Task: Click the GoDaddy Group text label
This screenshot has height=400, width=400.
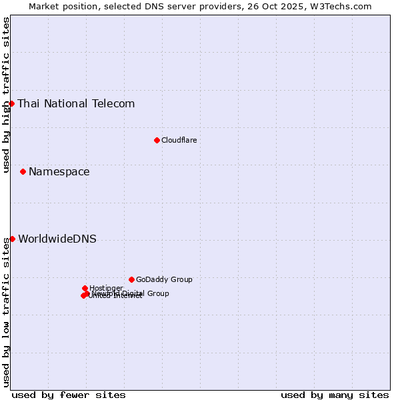Action: coord(164,279)
